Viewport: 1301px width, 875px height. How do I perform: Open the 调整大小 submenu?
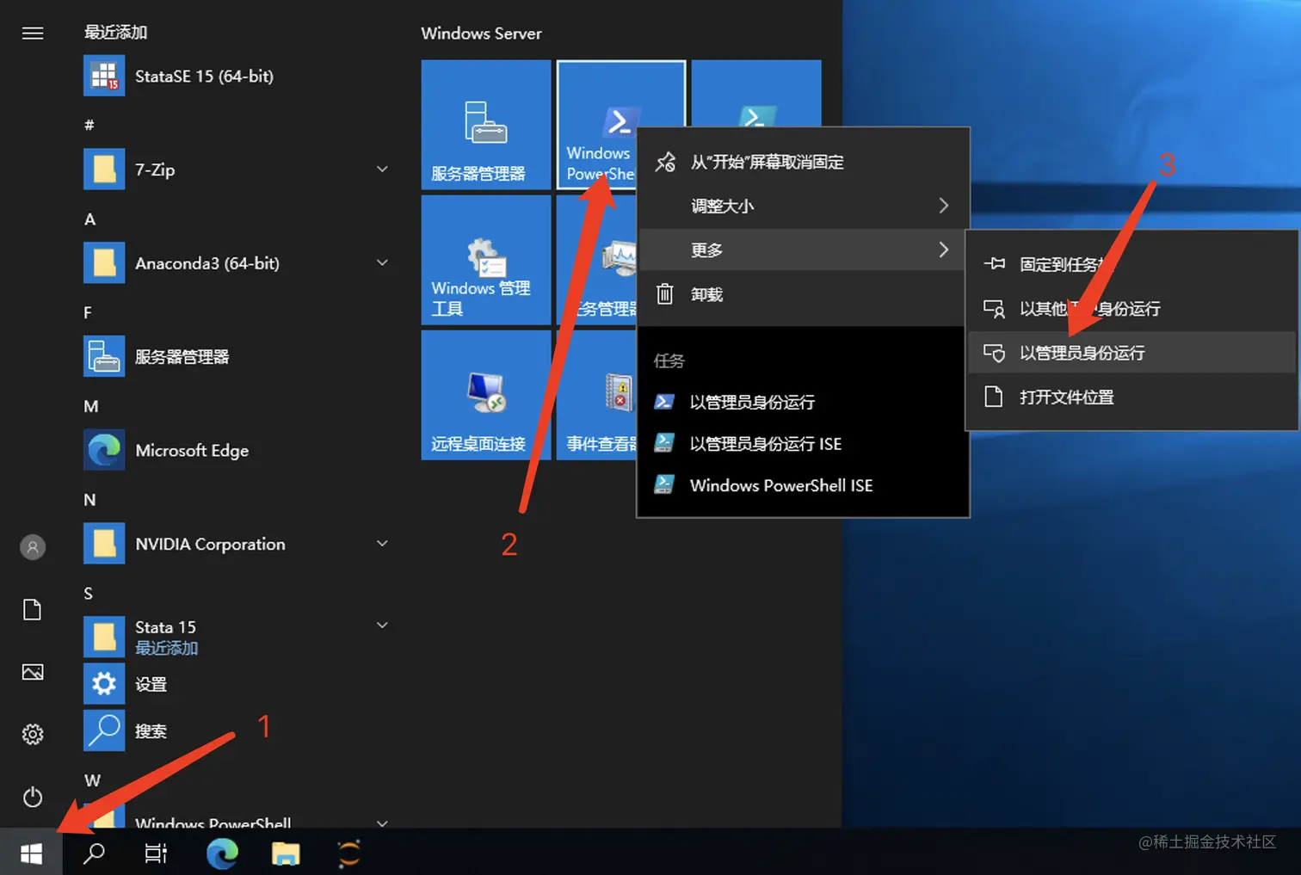(803, 206)
